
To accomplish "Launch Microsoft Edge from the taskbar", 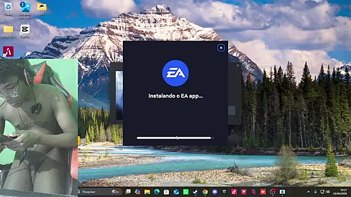I will (x=157, y=192).
